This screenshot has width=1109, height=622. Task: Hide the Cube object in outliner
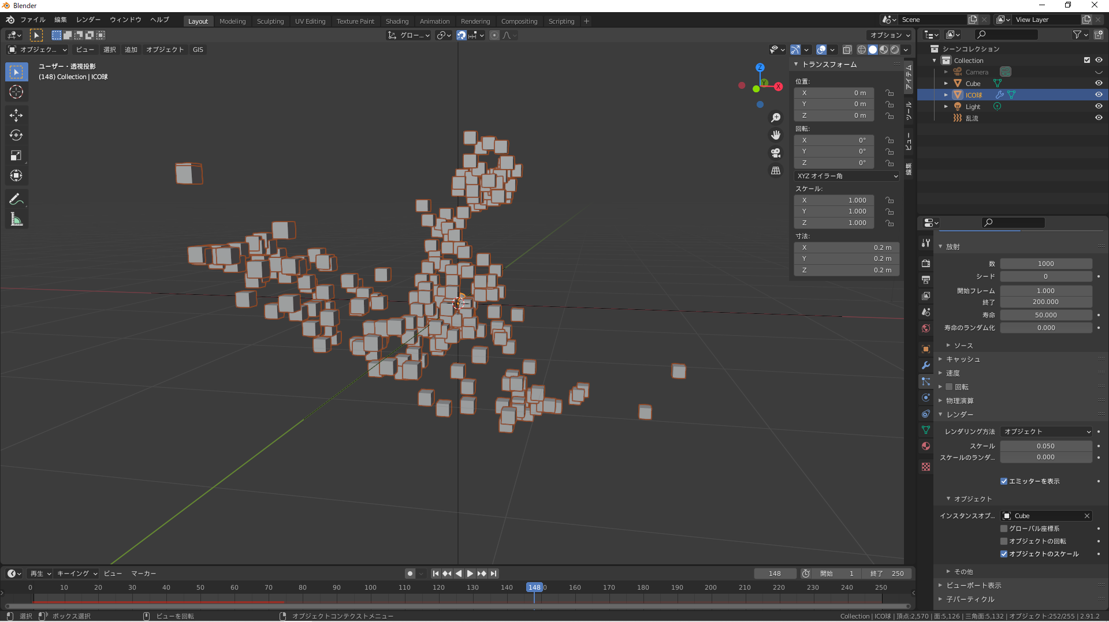click(x=1099, y=83)
